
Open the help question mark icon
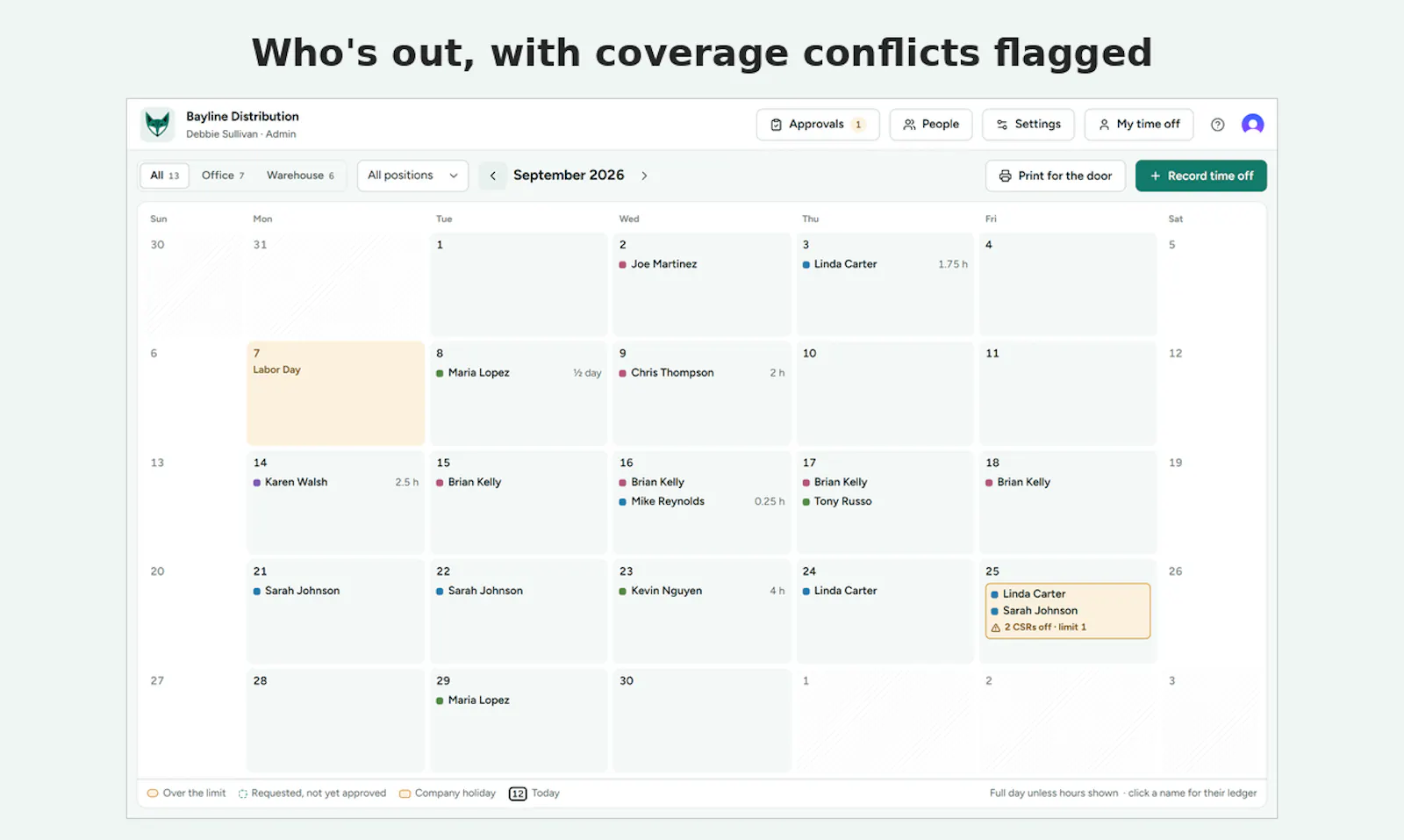click(x=1217, y=125)
